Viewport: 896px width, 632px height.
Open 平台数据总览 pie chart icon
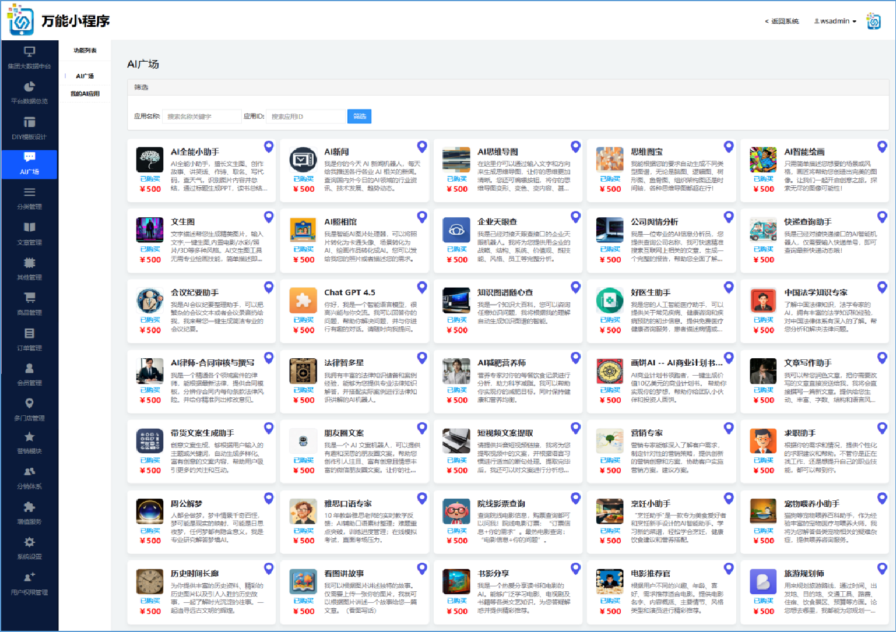pos(29,87)
